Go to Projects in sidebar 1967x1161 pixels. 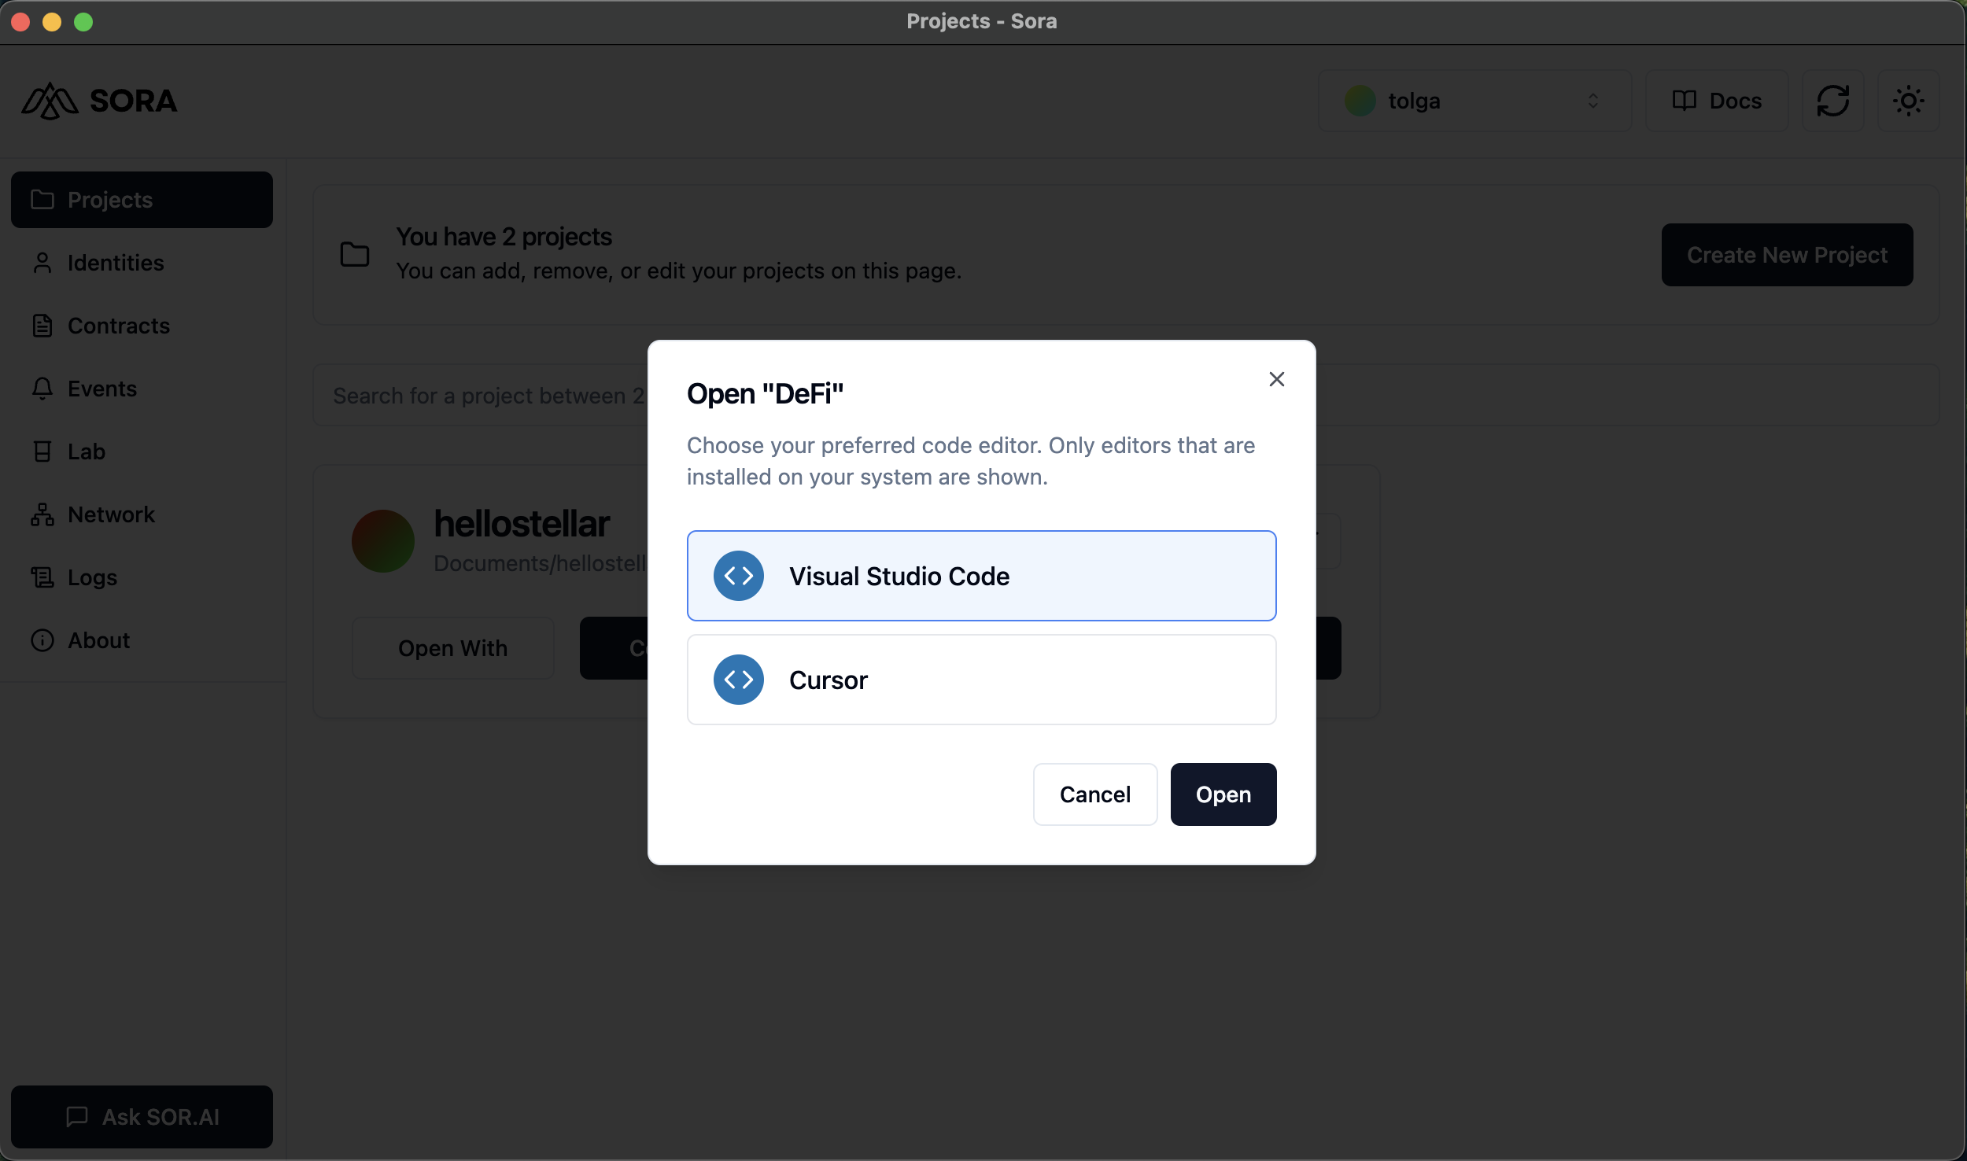142,200
